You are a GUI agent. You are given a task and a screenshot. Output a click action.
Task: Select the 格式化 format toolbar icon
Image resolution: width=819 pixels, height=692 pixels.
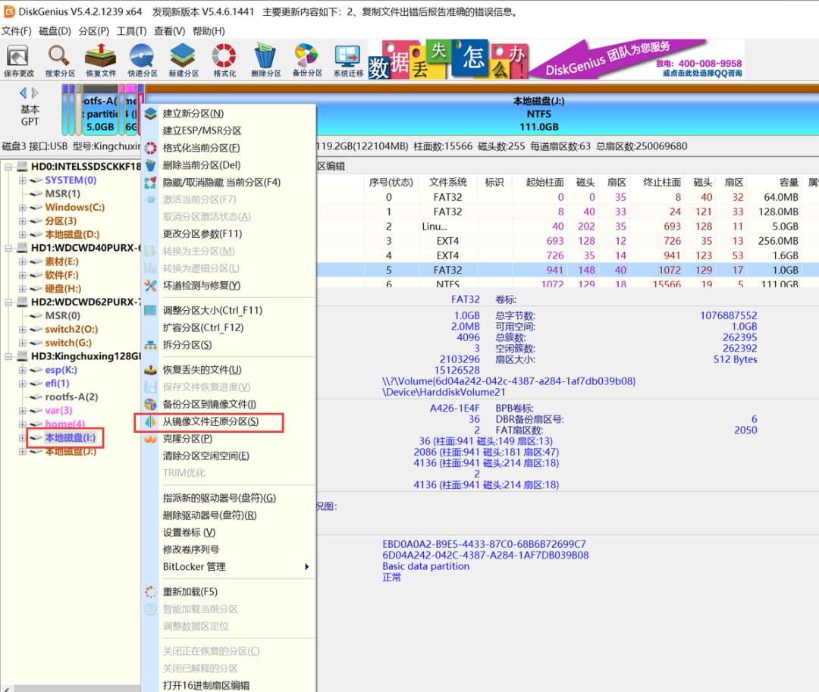click(223, 59)
